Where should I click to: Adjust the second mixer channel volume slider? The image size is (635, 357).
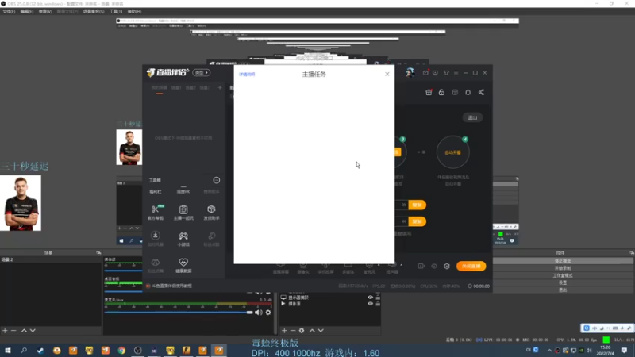tap(123, 291)
